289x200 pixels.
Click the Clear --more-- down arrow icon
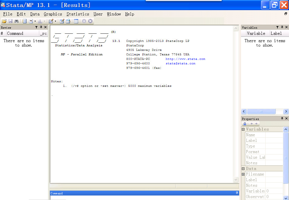[x=84, y=21]
